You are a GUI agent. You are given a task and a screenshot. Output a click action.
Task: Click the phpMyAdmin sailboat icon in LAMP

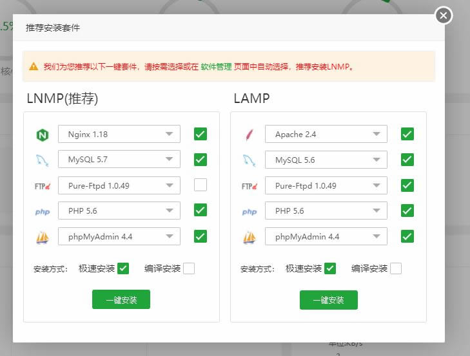click(250, 238)
